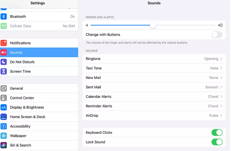
Task: Turn off the Lock Sound switch
Action: click(217, 142)
